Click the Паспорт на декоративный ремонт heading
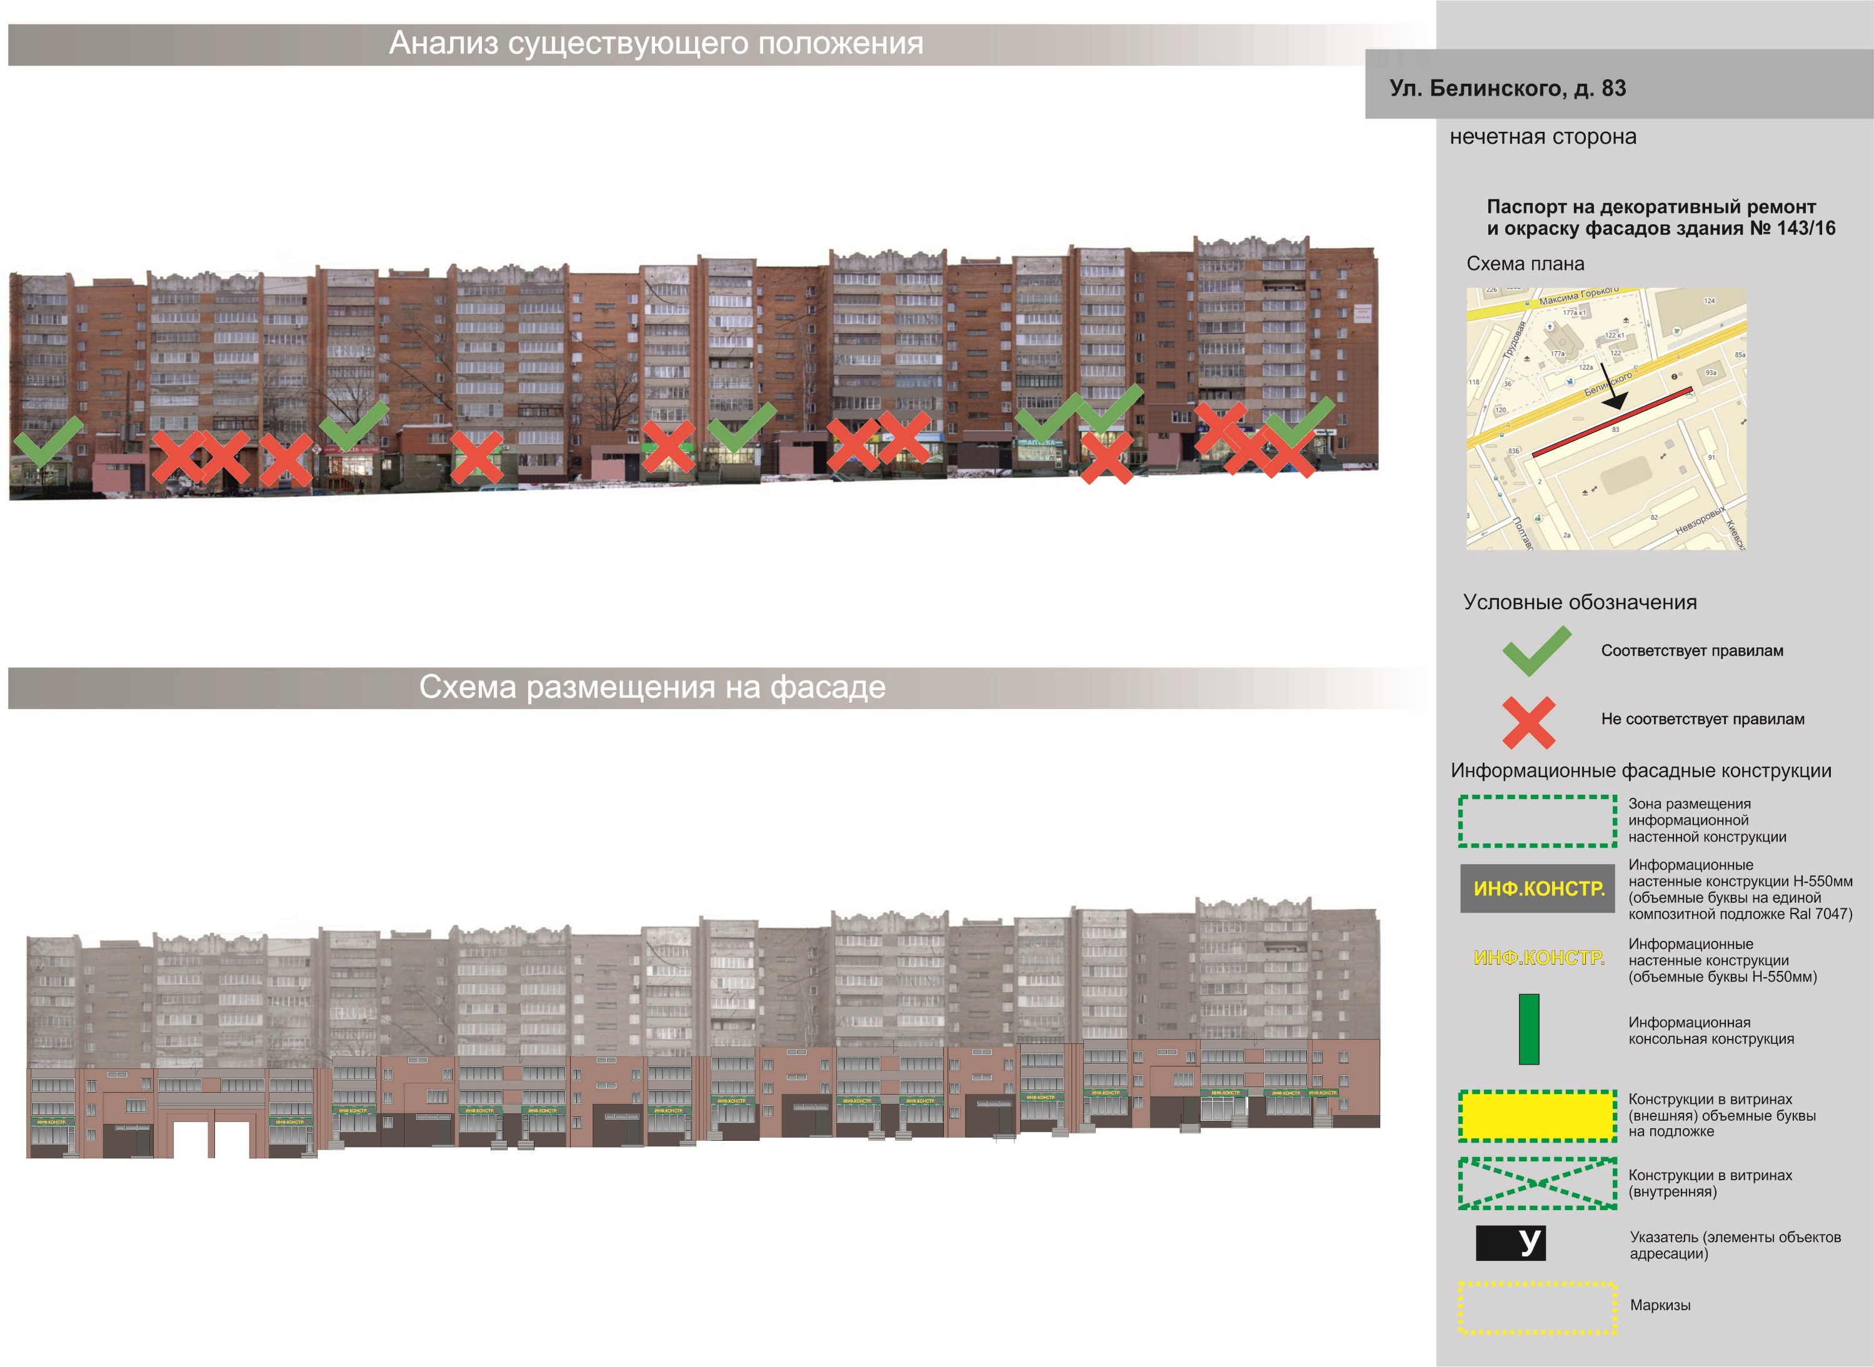The height and width of the screenshot is (1367, 1874). point(1660,217)
